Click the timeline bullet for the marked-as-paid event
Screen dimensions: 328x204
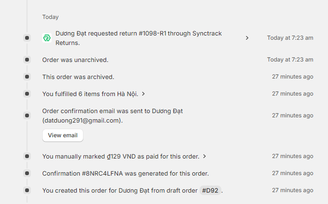(27, 156)
